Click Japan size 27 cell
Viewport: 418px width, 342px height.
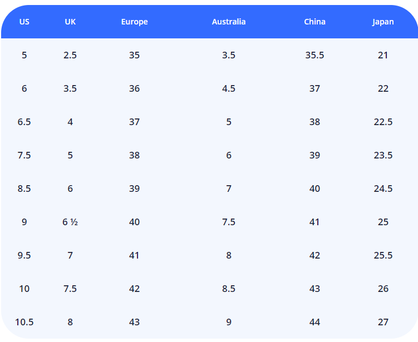(383, 322)
